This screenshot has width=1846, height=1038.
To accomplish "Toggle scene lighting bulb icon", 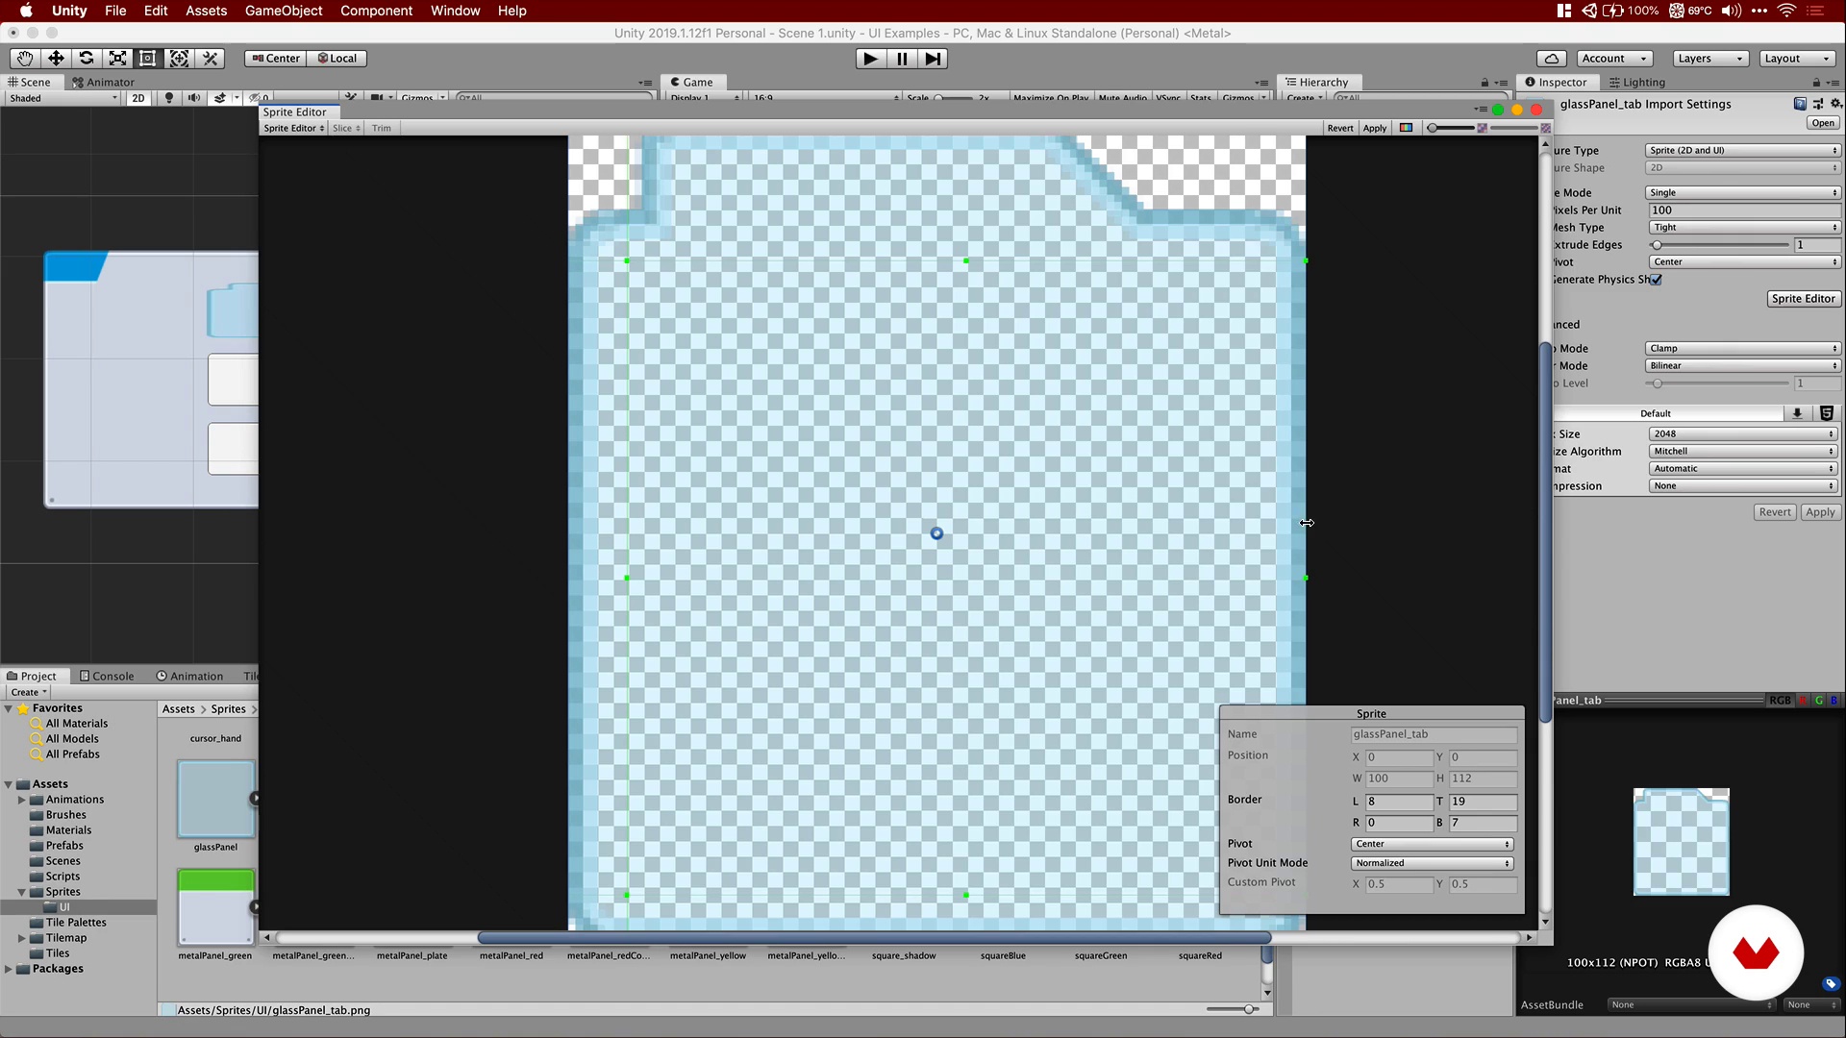I will tap(169, 98).
